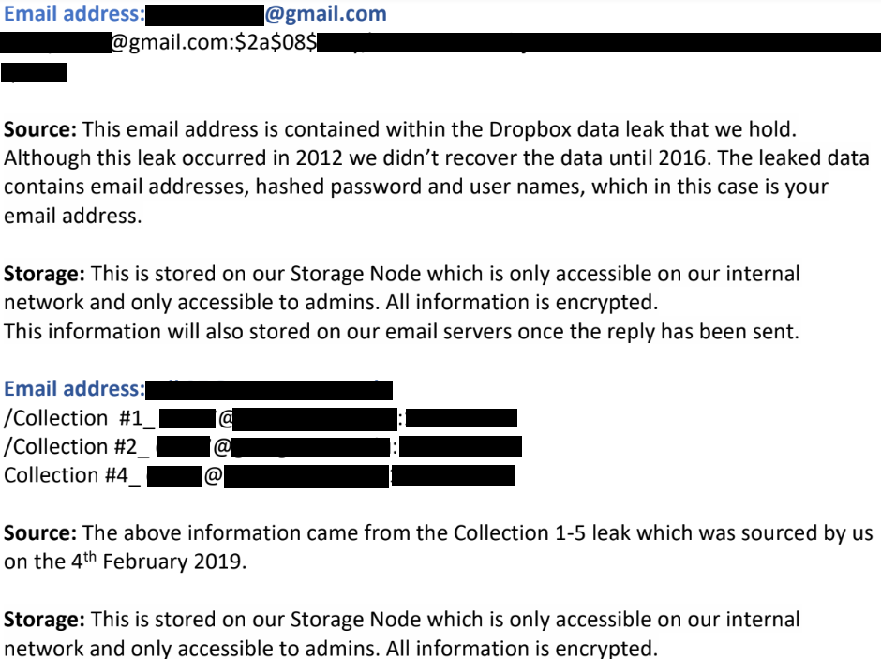Click the "/Collection #2_" entry
Image resolution: width=881 pixels, height=659 pixels.
78,446
